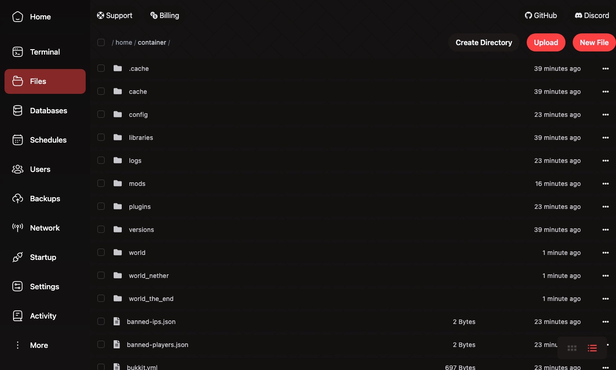
Task: Check the .cache folder checkbox
Action: pyautogui.click(x=101, y=68)
